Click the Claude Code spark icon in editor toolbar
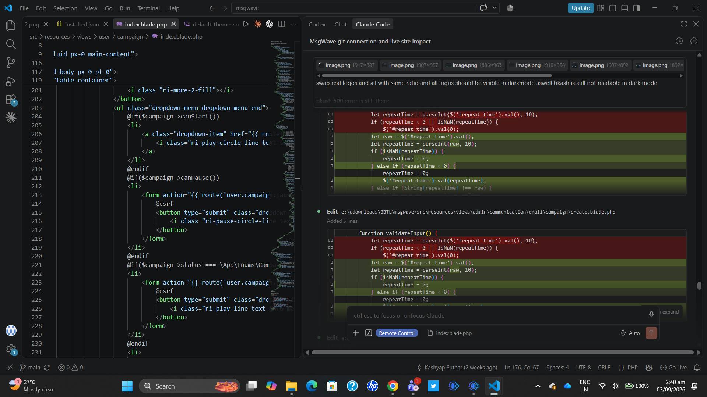Screen dimensions: 707x397 pos(258,24)
